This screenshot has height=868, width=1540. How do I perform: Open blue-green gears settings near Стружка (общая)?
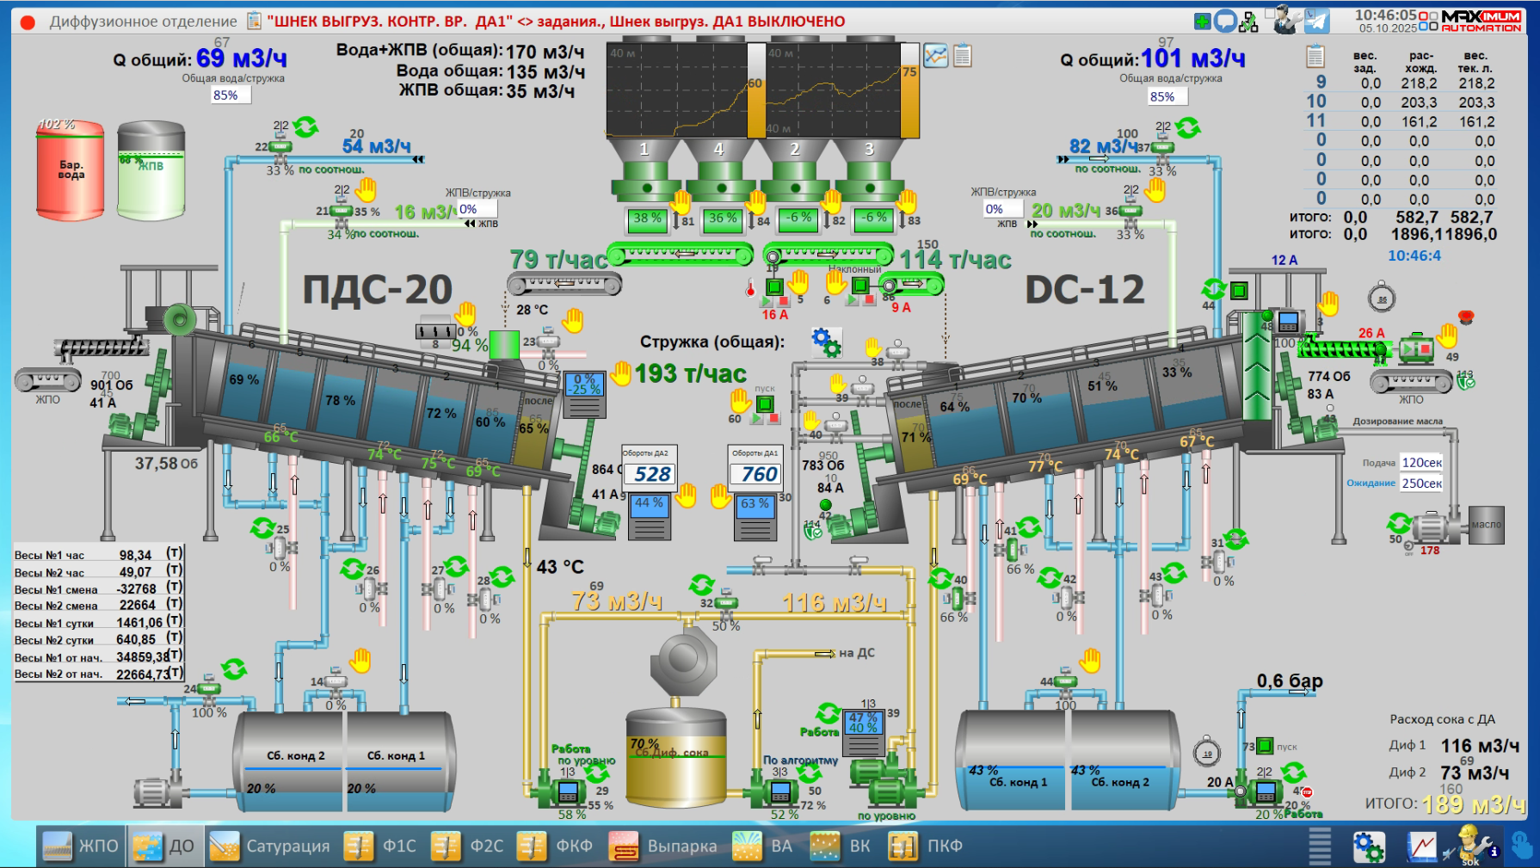(x=826, y=342)
